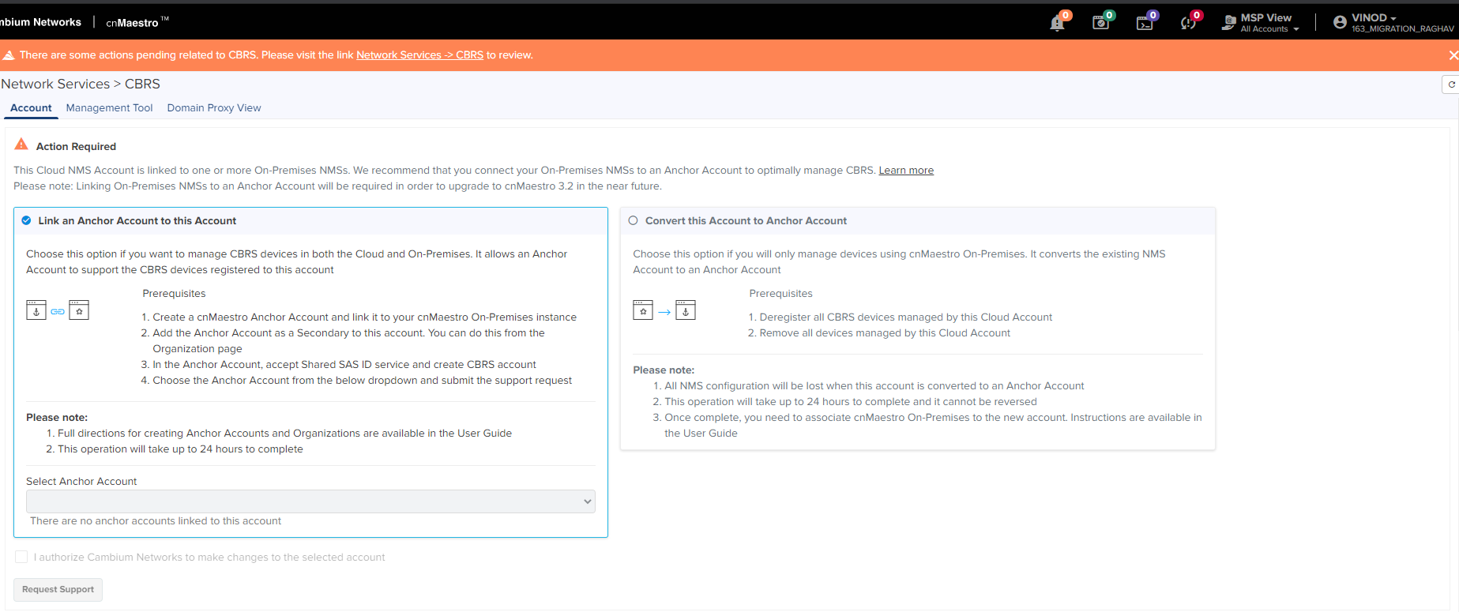Select Convert this Account to Anchor radio
This screenshot has width=1459, height=612.
(633, 221)
